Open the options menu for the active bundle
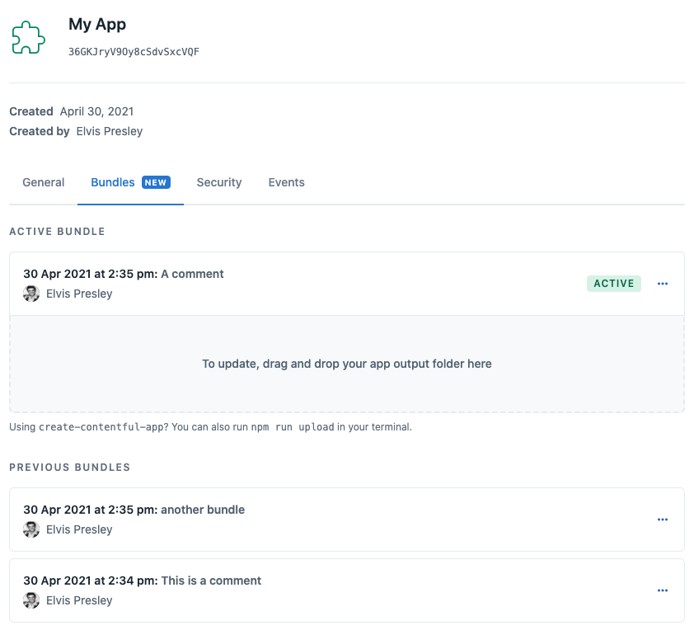This screenshot has height=630, width=694. (x=663, y=283)
